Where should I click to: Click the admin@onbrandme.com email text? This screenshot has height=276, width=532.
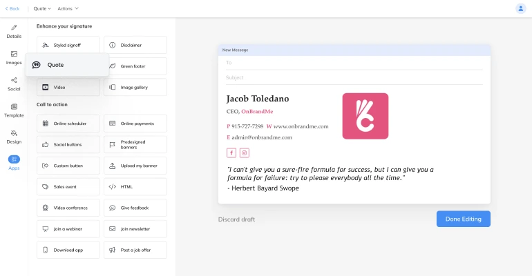(x=262, y=137)
